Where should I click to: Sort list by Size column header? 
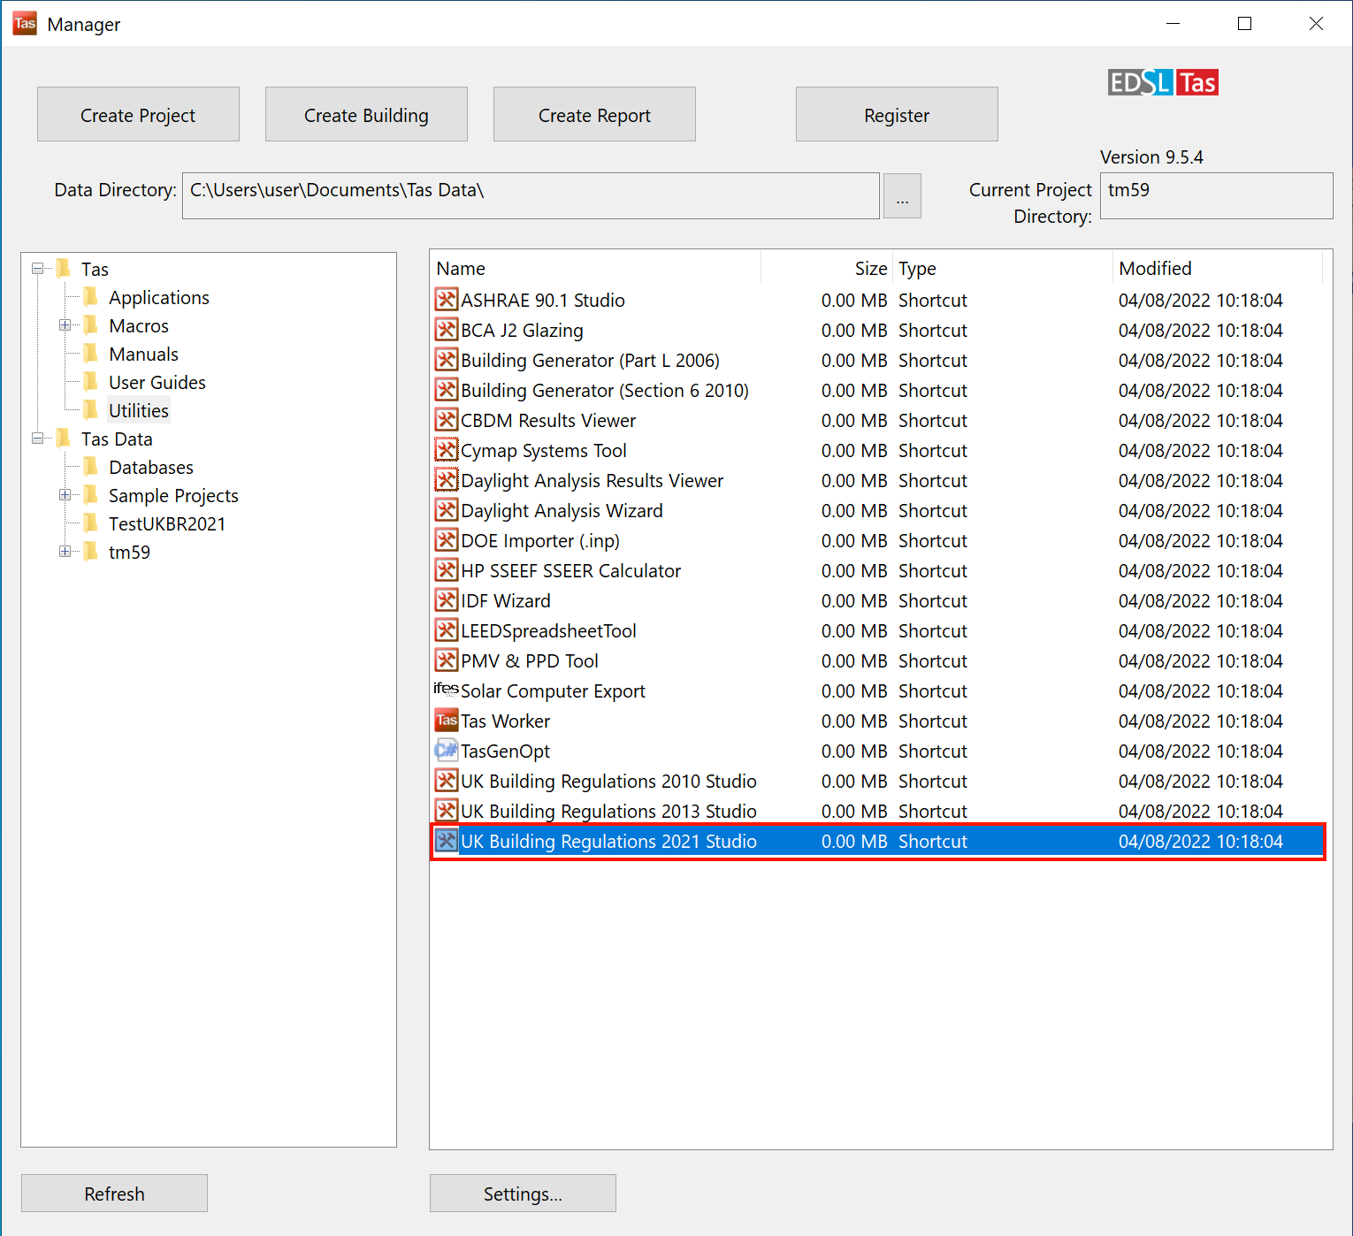827,268
